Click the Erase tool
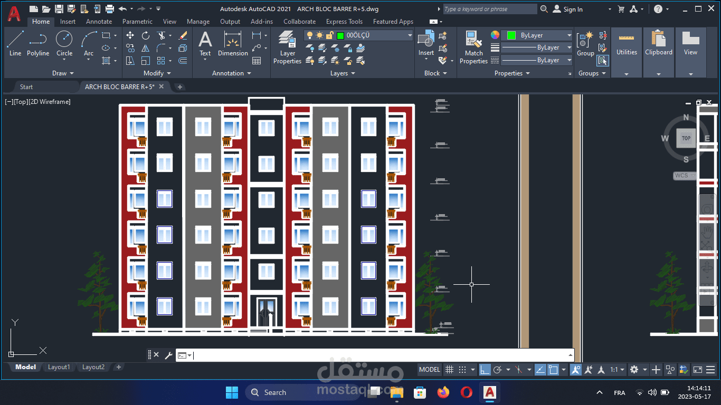 click(183, 35)
